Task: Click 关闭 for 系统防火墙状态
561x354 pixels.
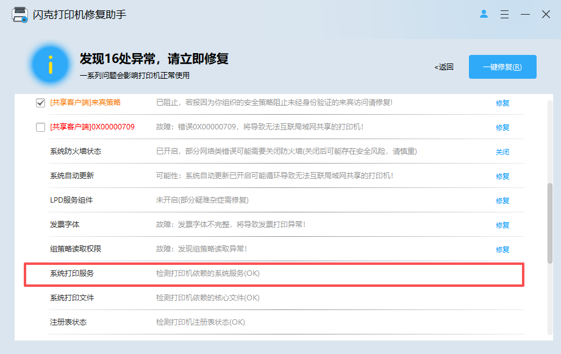Action: tap(502, 152)
